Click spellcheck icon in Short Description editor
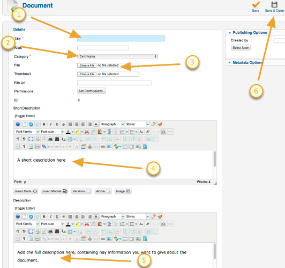 (x=116, y=147)
